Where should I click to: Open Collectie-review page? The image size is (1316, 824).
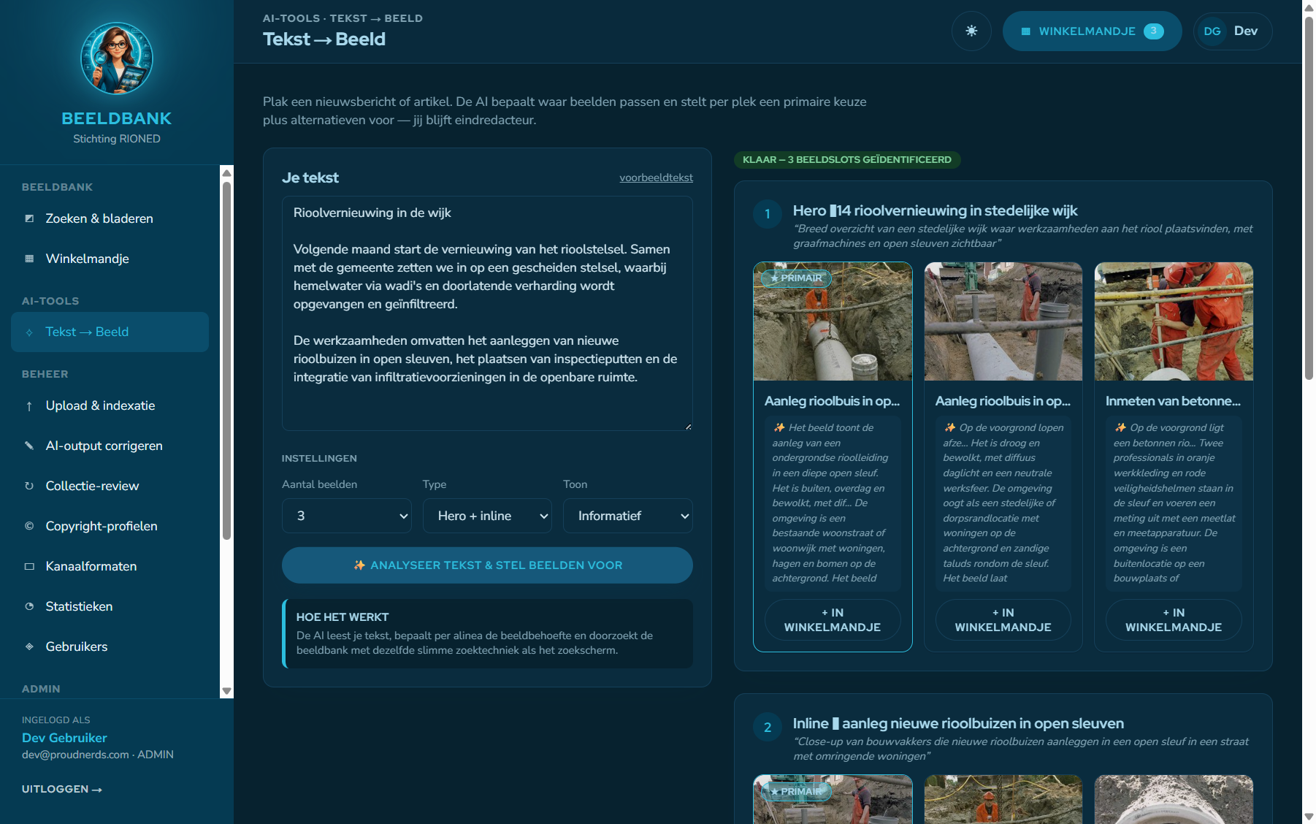click(110, 486)
